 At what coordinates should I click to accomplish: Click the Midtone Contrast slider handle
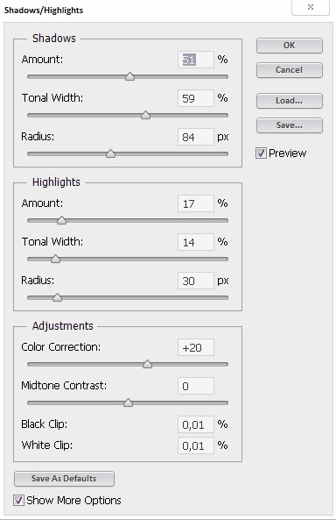coord(128,402)
